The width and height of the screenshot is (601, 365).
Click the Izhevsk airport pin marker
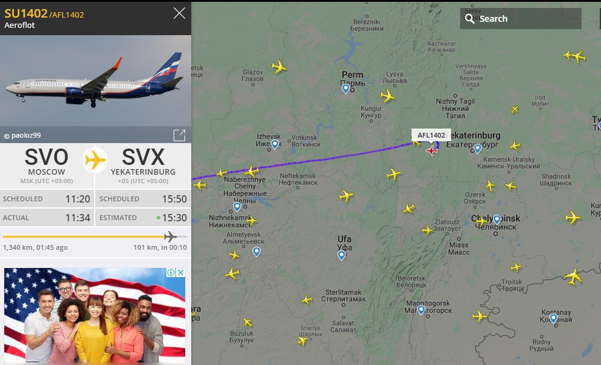(274, 144)
